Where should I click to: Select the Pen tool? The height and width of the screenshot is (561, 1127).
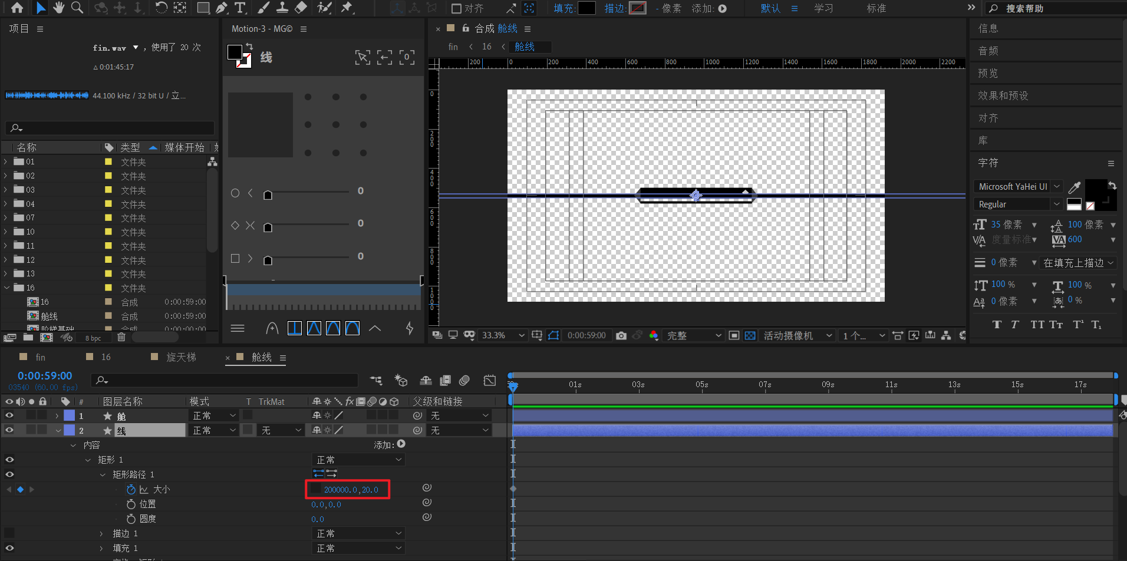(x=222, y=8)
